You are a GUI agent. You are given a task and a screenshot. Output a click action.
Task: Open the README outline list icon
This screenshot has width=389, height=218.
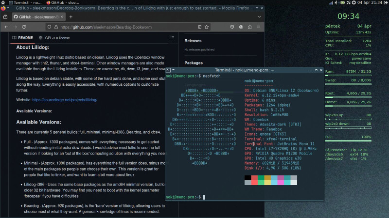(x=172, y=38)
